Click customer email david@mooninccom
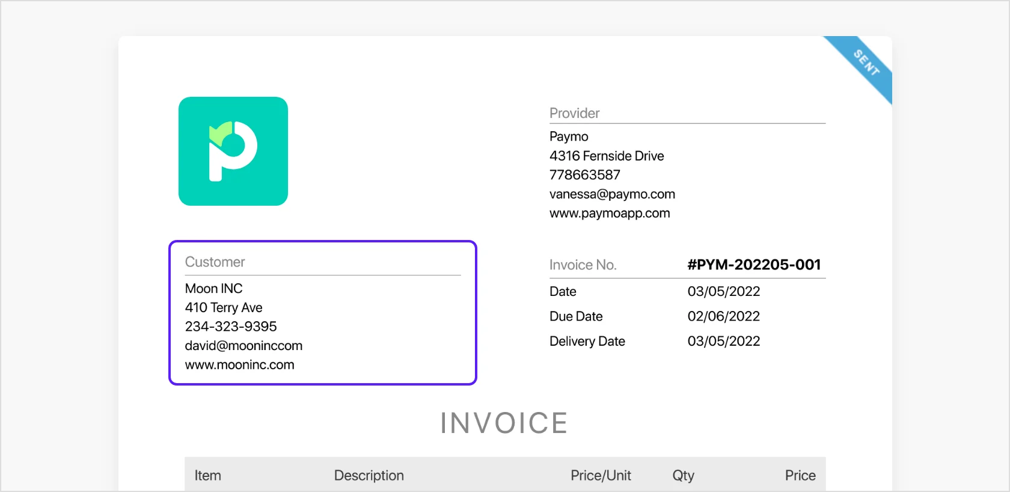This screenshot has width=1010, height=492. pyautogui.click(x=243, y=346)
